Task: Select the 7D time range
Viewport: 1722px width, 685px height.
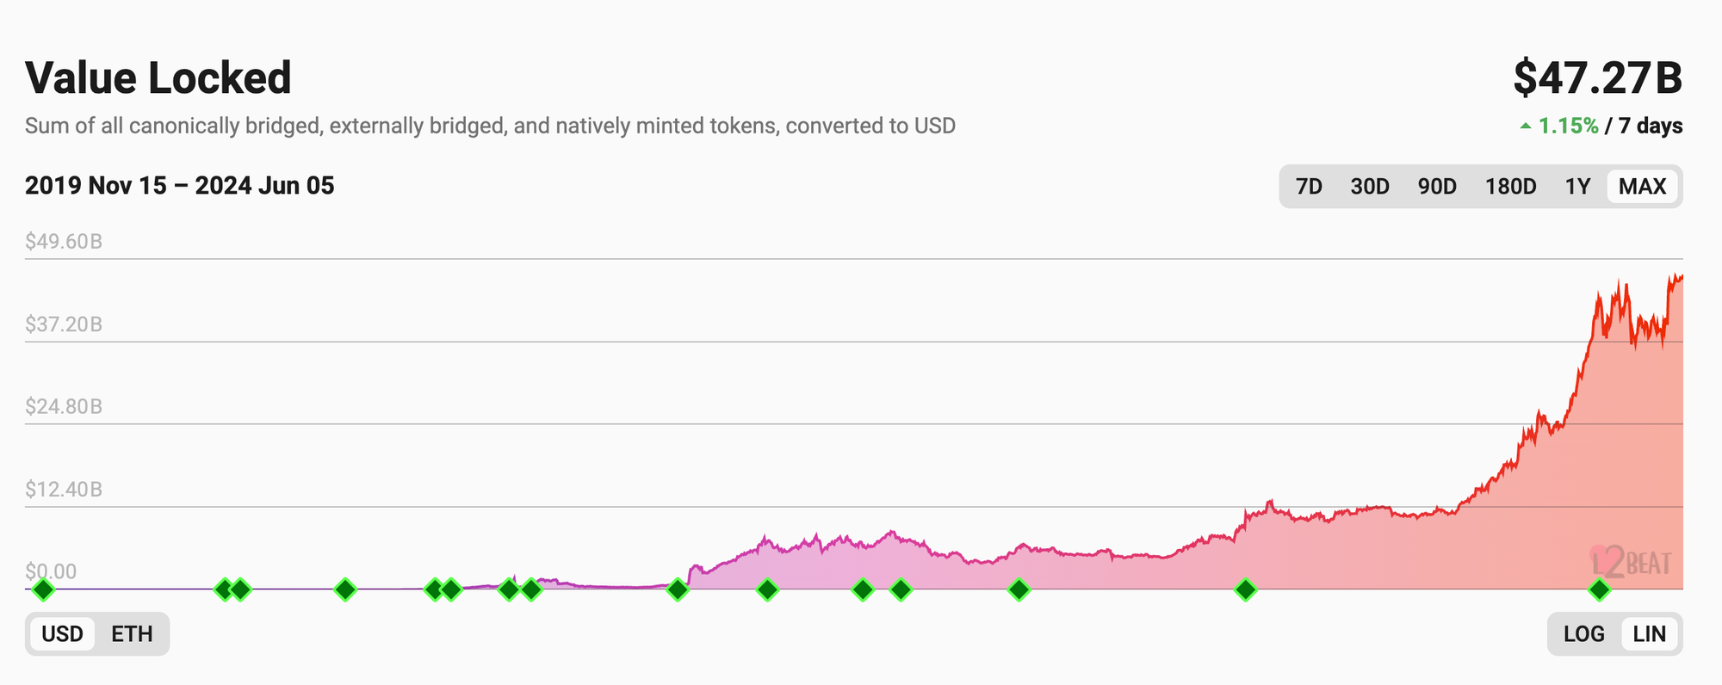Action: 1309,186
